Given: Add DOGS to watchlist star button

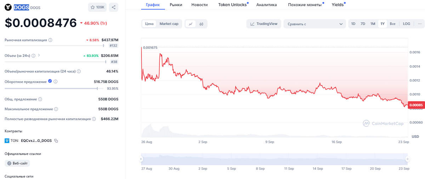Looking at the screenshot, I should (x=97, y=7).
